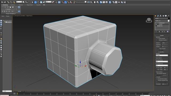Image resolution: width=171 pixels, height=96 pixels.
Task: Toggle the Open Chamfer checkbox
Action: point(158,49)
